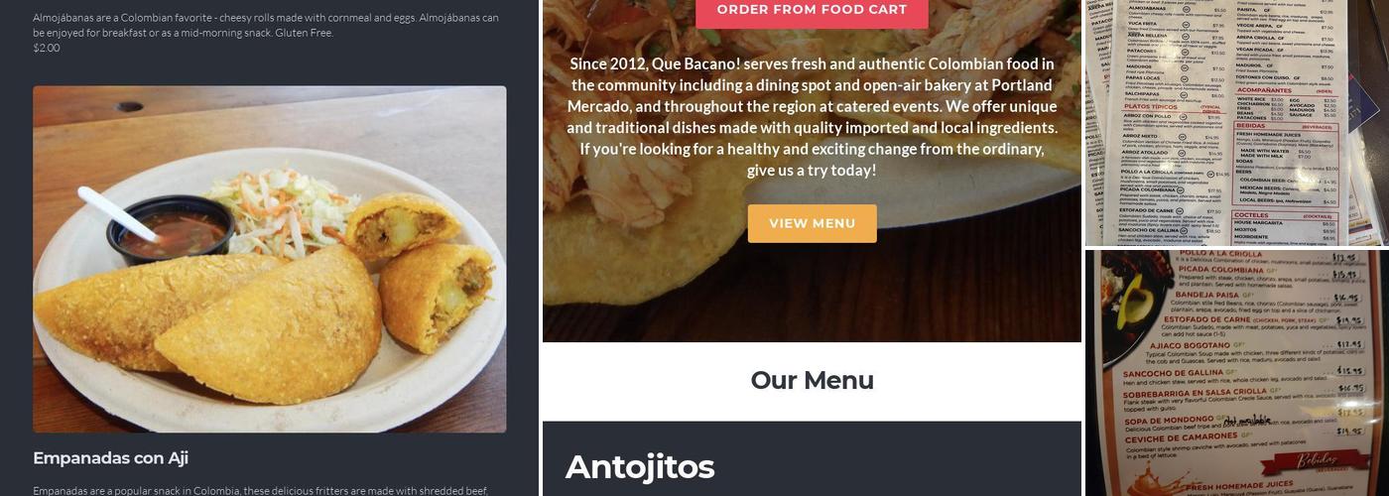
Task: View the laminated orange menu photo thumbnail
Action: point(1235,373)
